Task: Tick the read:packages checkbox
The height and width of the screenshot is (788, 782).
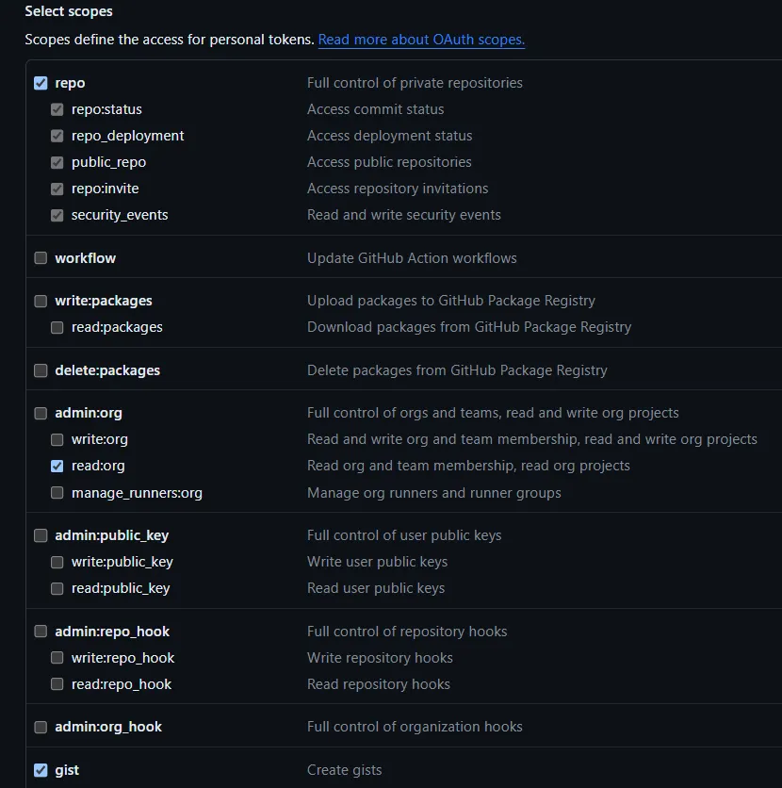Action: pyautogui.click(x=57, y=328)
